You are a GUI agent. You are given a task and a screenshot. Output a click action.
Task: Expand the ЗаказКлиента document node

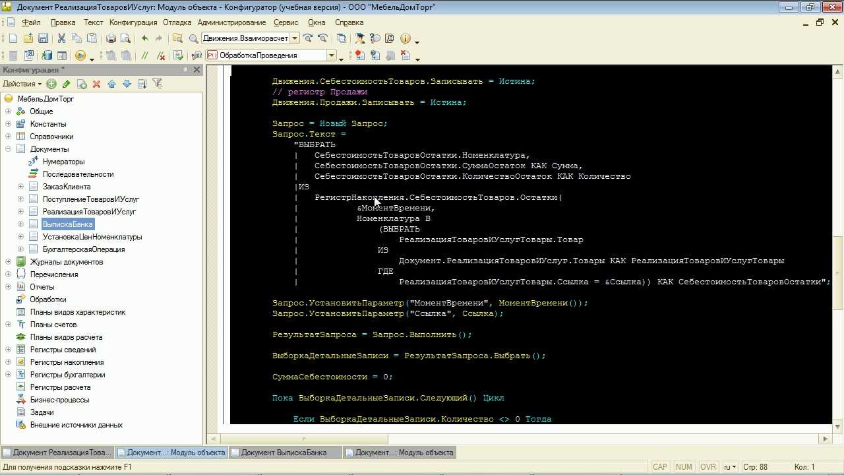point(20,187)
